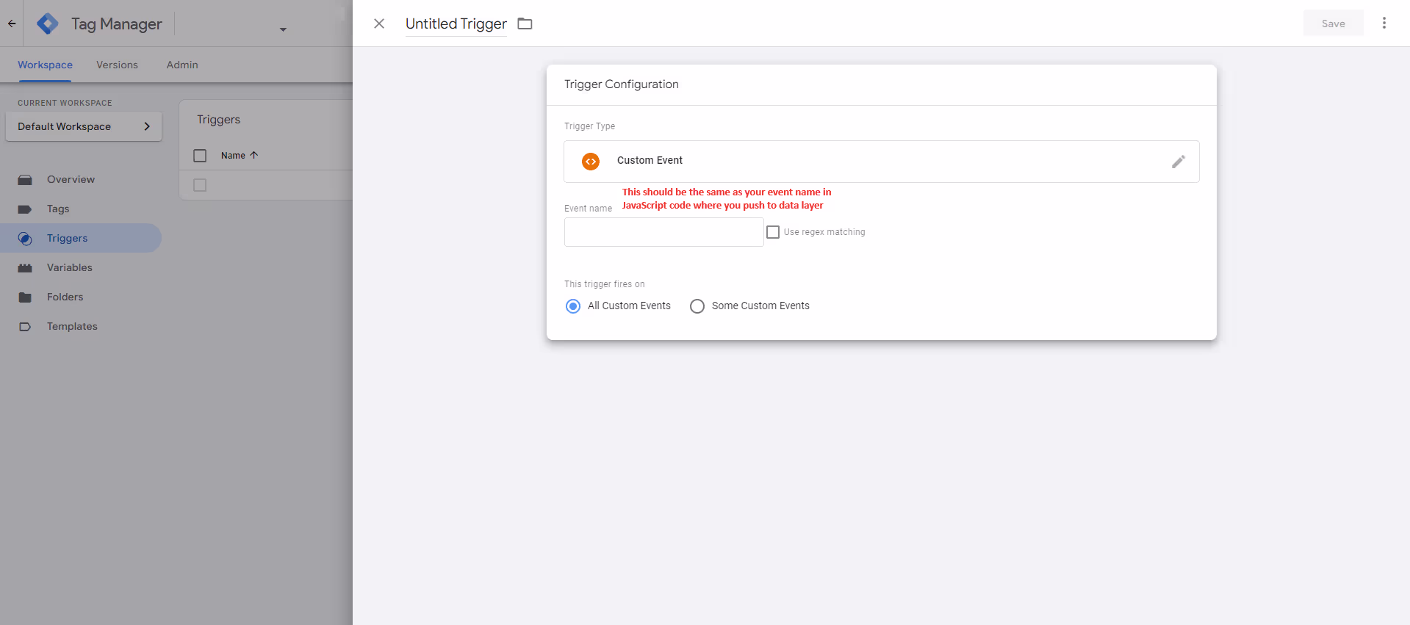Click the orange Custom Event icon

pos(591,162)
